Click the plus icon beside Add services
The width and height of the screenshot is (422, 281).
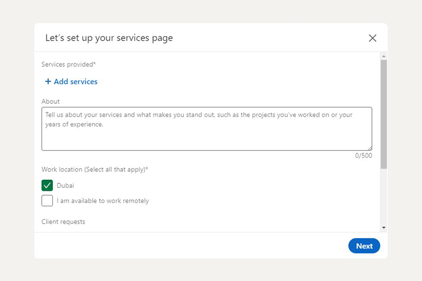click(48, 81)
